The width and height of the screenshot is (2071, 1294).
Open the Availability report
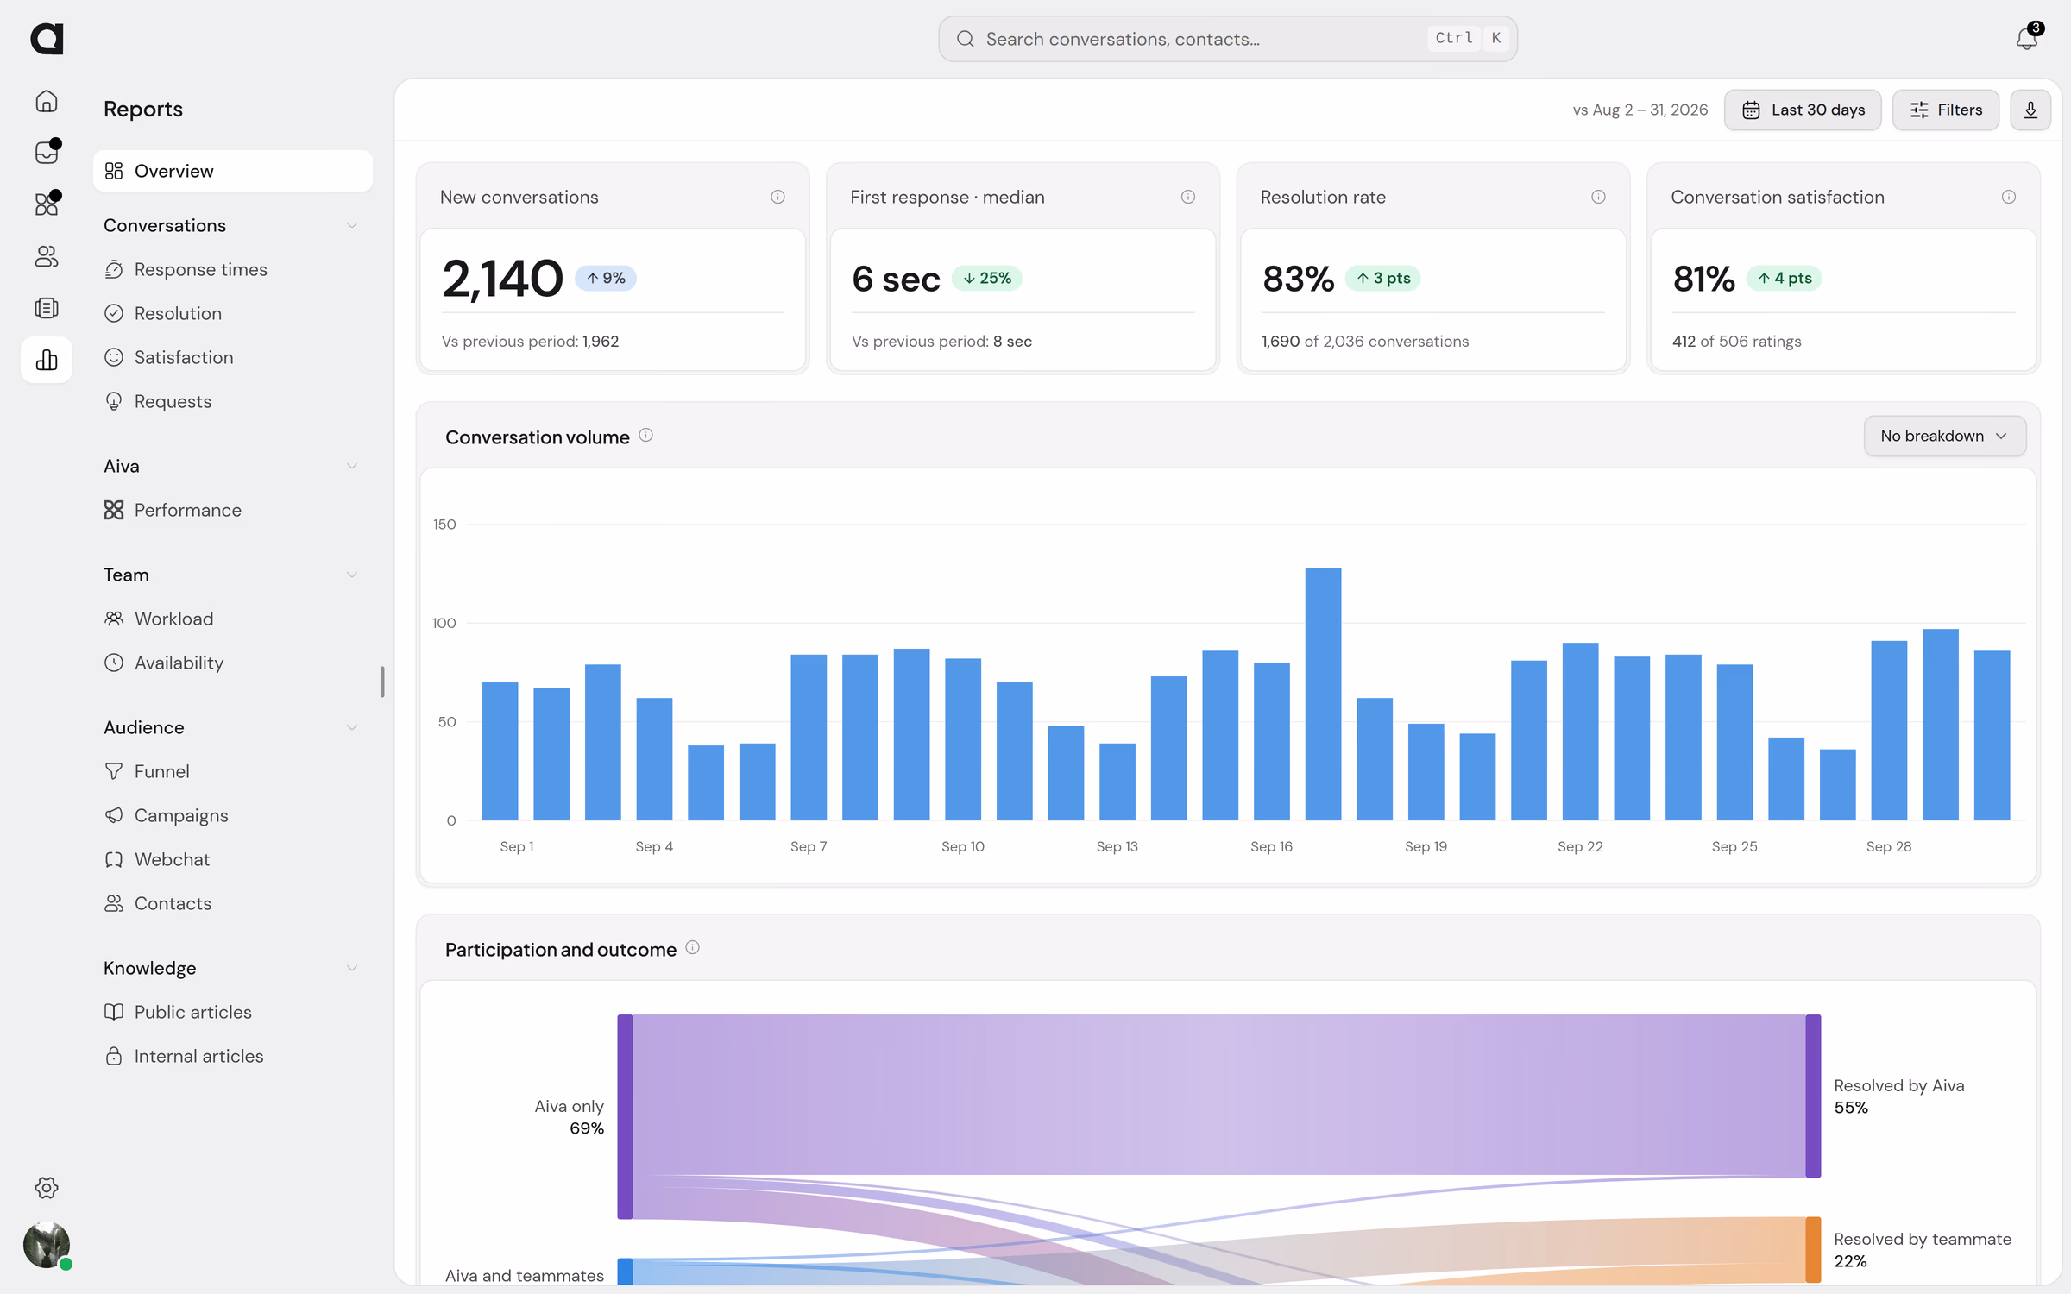click(x=233, y=663)
